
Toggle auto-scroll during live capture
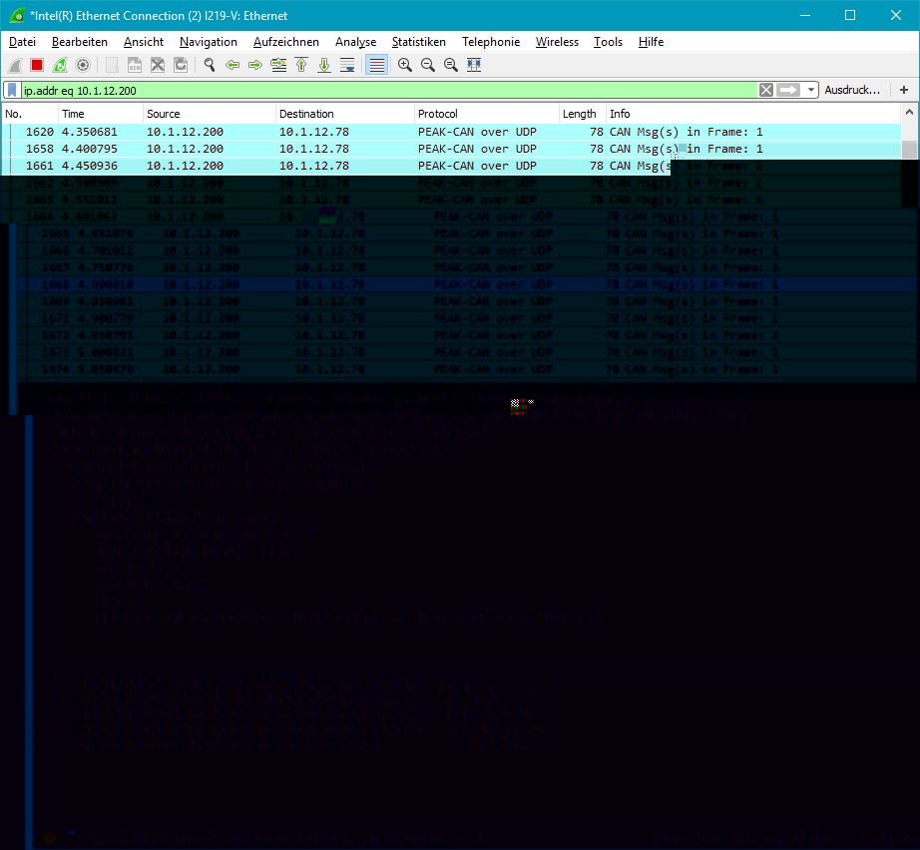pyautogui.click(x=347, y=65)
